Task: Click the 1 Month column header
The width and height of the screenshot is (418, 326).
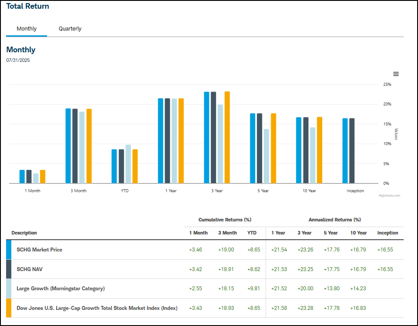Action: point(199,233)
